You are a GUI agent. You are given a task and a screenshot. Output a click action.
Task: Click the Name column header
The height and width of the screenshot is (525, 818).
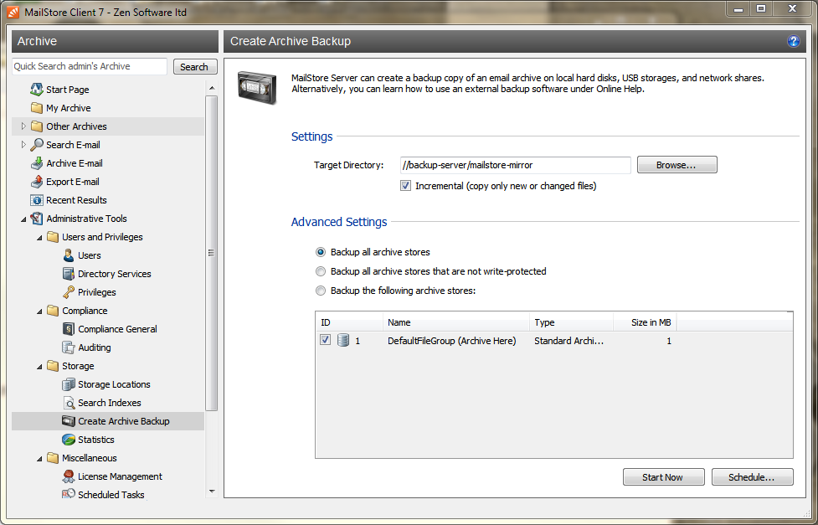[456, 322]
